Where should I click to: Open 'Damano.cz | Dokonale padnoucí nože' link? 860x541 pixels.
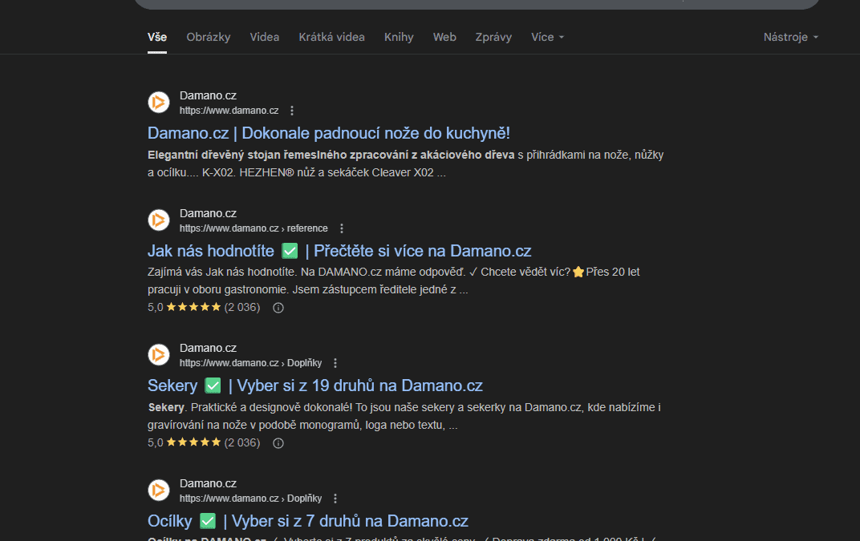329,133
